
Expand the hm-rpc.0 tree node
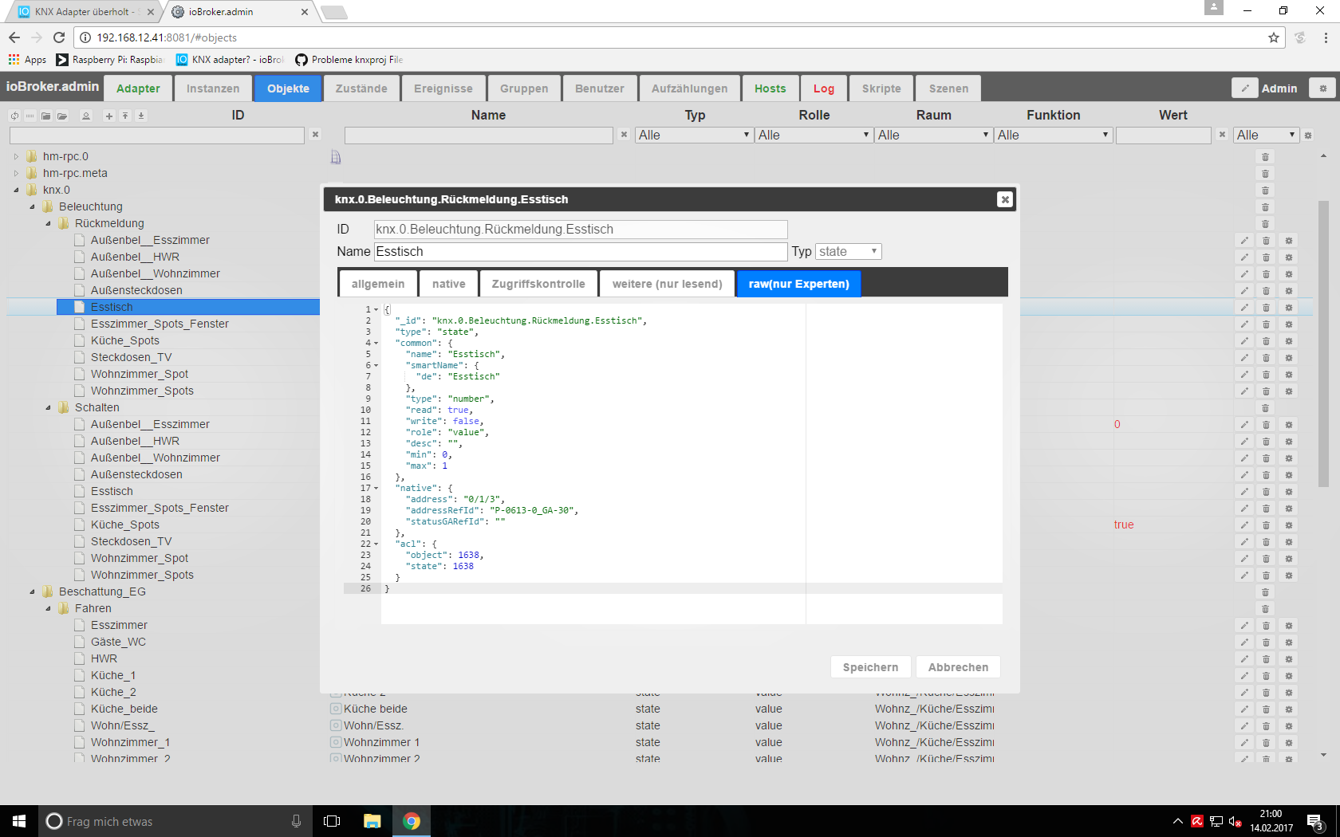[x=16, y=157]
